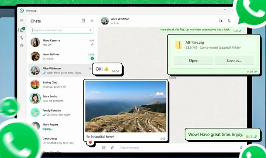
Task: Click the zip folder file icon
Action: [x=178, y=45]
